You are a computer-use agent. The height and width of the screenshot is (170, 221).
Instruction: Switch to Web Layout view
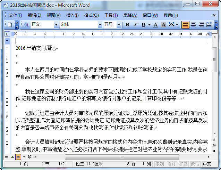point(12,157)
